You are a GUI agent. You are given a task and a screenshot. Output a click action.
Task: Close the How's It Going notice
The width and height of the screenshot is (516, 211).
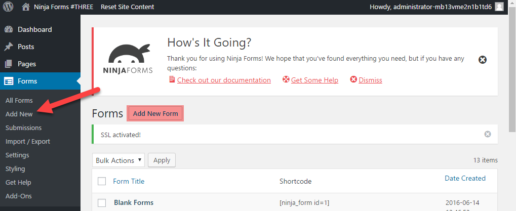coord(483,60)
